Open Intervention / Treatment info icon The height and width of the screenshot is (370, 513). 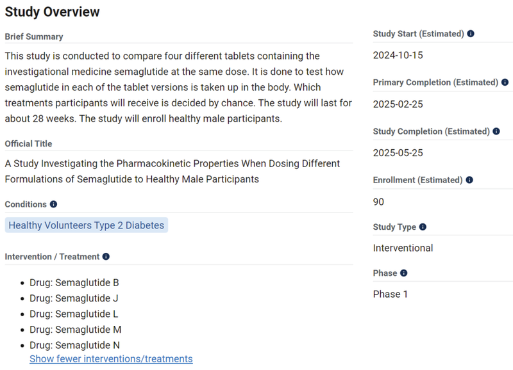(x=106, y=257)
